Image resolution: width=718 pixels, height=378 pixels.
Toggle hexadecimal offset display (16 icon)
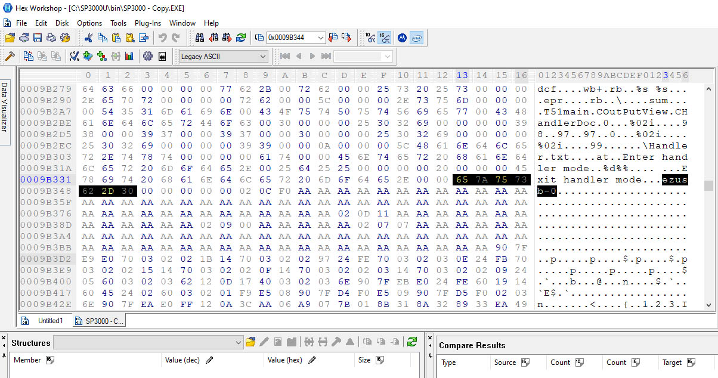coord(385,38)
